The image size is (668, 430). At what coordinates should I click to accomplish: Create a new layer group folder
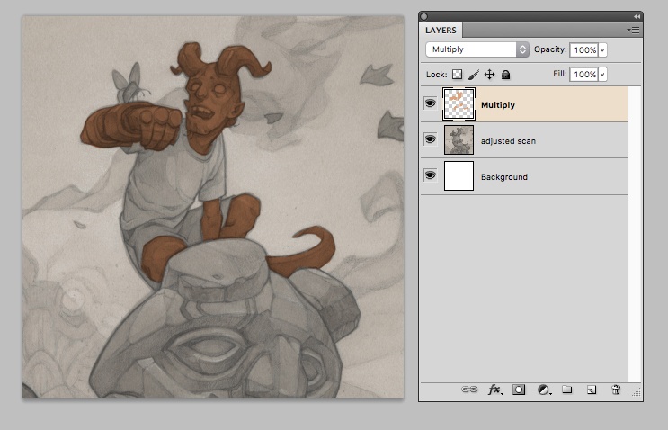[567, 390]
